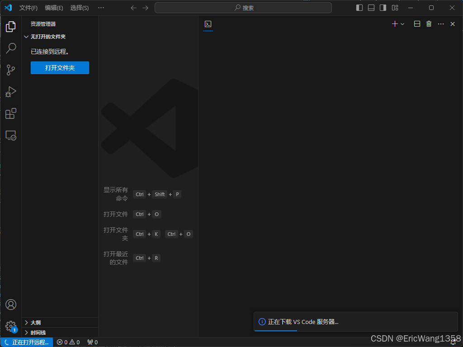Click the 打开文件夹 button
The height and width of the screenshot is (347, 463).
60,68
